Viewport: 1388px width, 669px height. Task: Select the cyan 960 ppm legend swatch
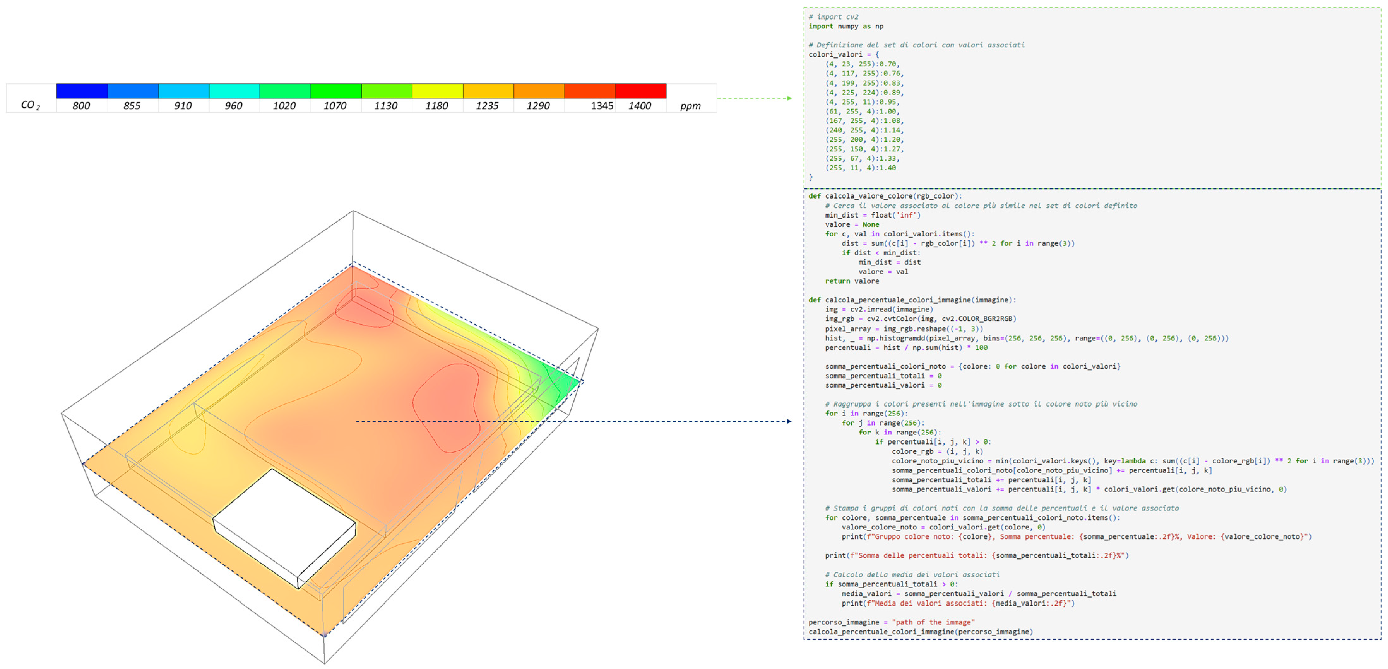coord(234,91)
